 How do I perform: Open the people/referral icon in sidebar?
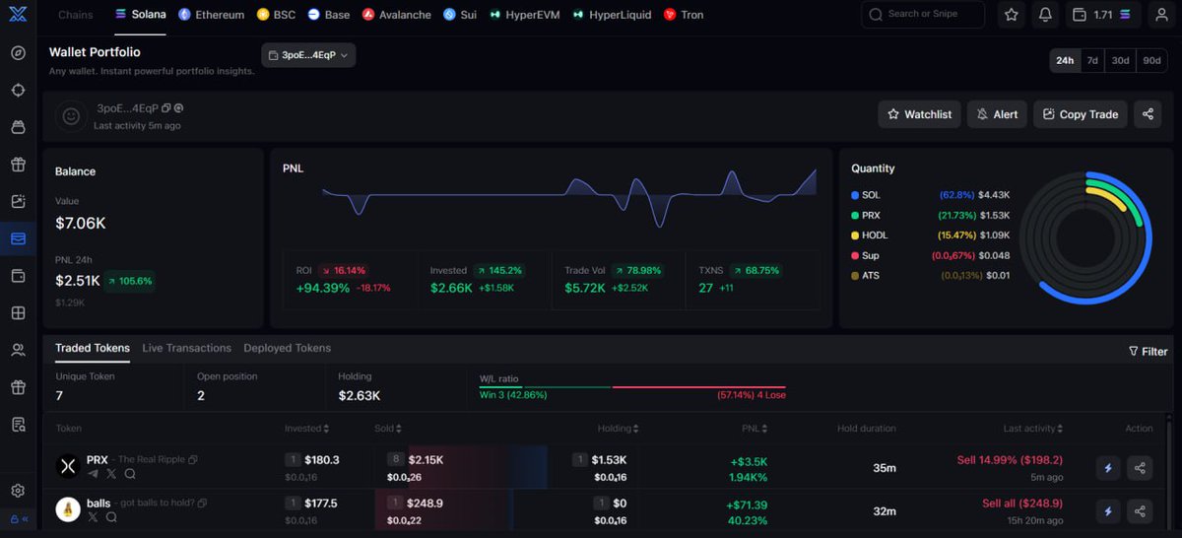[x=18, y=350]
